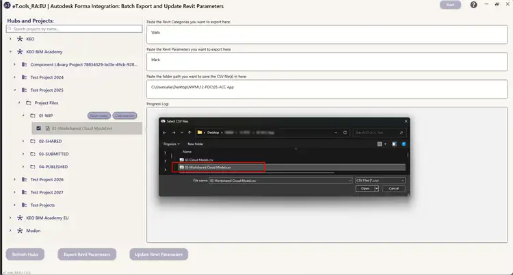Click the Project Files folder icon
The height and width of the screenshot is (275, 513).
[x=29, y=103]
